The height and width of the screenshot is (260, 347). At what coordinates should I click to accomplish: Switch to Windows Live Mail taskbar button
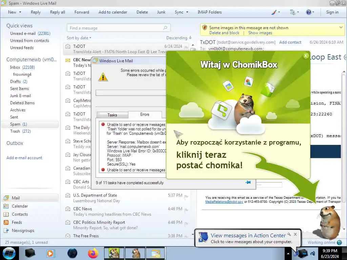156,253
